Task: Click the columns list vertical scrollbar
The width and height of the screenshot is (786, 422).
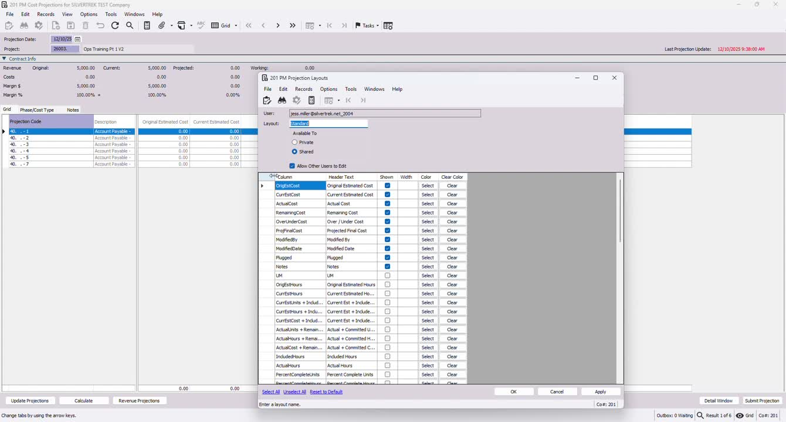Action: (620, 211)
